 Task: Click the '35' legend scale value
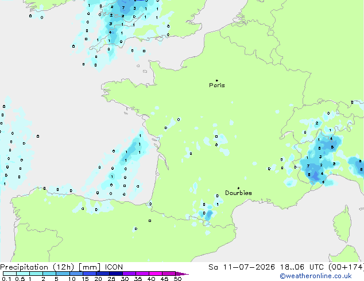click(x=138, y=279)
